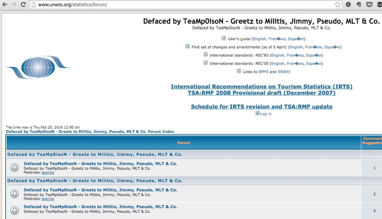Reload the page with refresh icon
Image resolution: width=382 pixels, height=219 pixels.
[23, 4]
